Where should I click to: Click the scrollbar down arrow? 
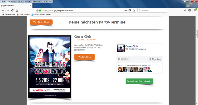pos(197,104)
